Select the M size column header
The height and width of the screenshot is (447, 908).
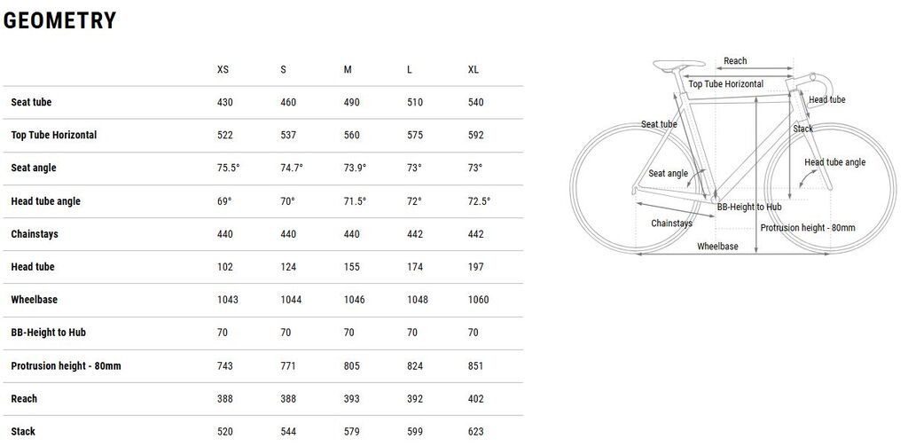(348, 70)
